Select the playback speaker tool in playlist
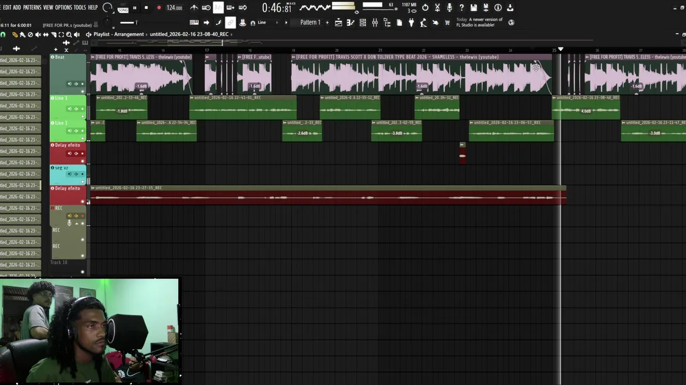Viewport: 686px width, 385px height. pos(77,35)
